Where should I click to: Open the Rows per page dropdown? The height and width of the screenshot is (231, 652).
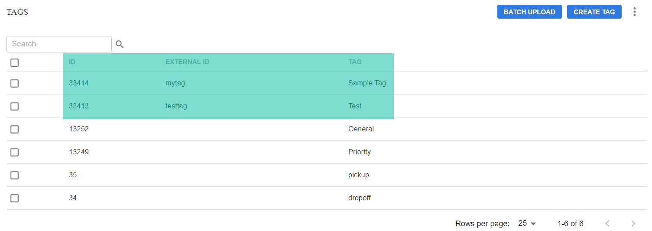pos(527,224)
